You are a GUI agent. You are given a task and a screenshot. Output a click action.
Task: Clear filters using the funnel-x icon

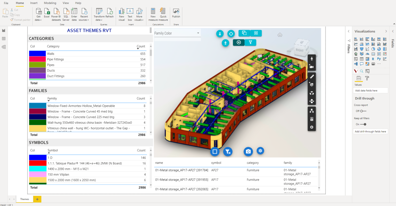pyautogui.click(x=228, y=152)
